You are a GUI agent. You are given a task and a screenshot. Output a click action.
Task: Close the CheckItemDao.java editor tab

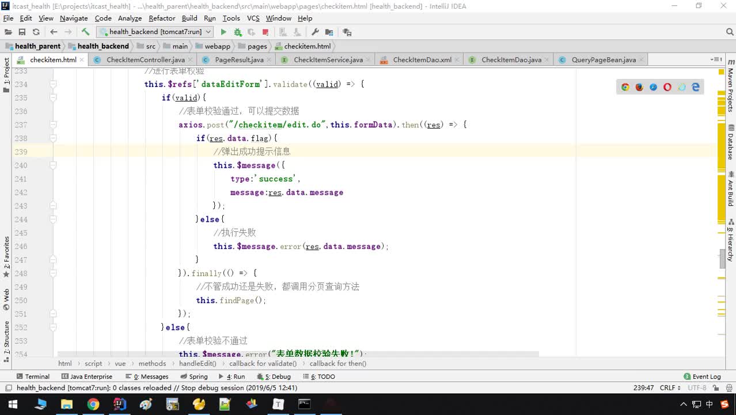(547, 60)
